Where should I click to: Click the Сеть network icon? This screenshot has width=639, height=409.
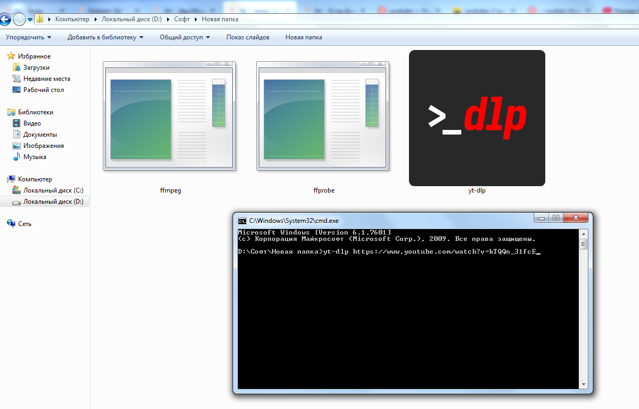[x=11, y=224]
